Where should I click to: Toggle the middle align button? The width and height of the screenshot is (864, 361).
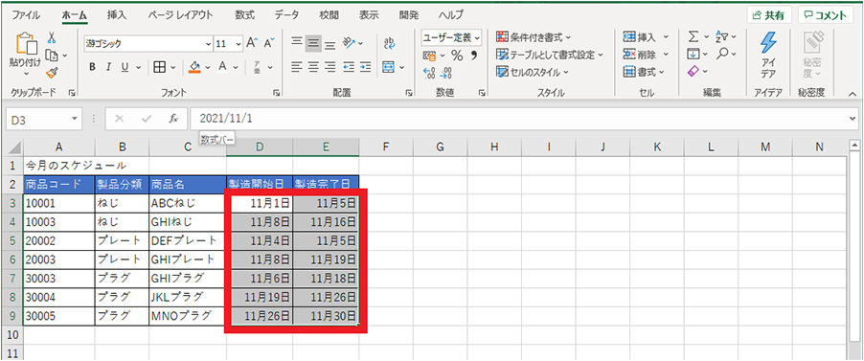(313, 43)
